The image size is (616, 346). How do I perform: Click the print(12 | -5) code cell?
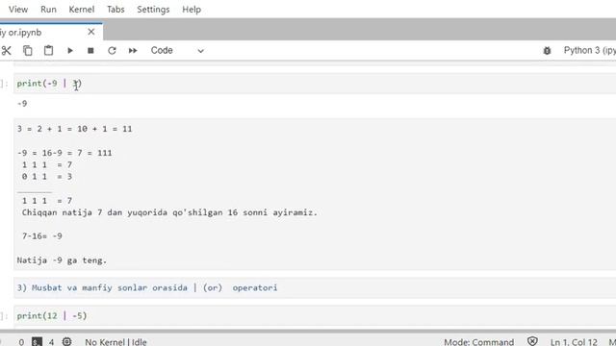[x=315, y=316]
